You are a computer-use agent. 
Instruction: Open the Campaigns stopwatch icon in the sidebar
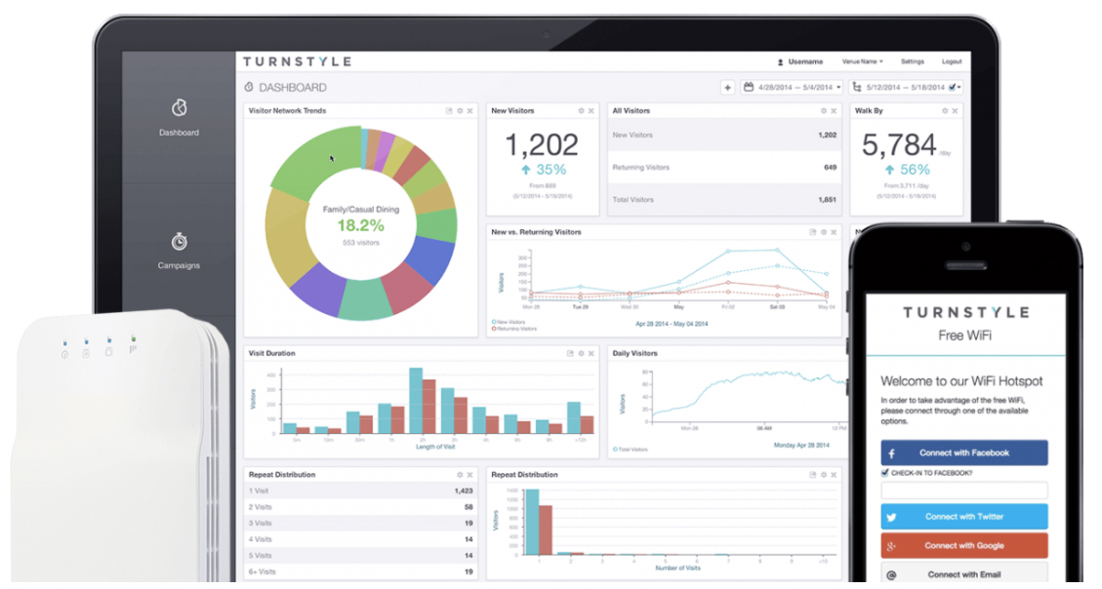pyautogui.click(x=180, y=241)
